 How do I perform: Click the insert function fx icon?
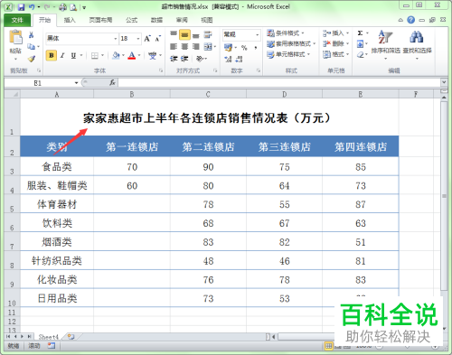pos(112,82)
